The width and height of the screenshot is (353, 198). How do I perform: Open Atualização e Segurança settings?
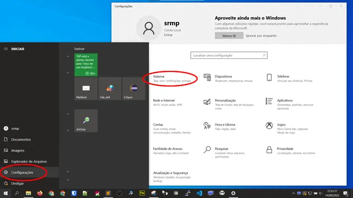coord(172,177)
